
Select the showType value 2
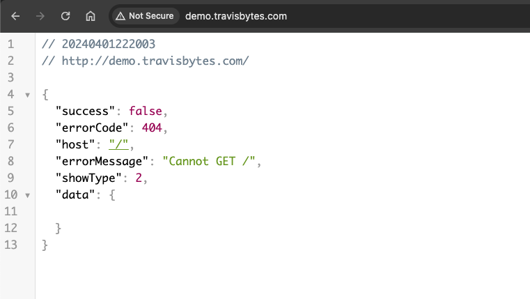click(139, 178)
